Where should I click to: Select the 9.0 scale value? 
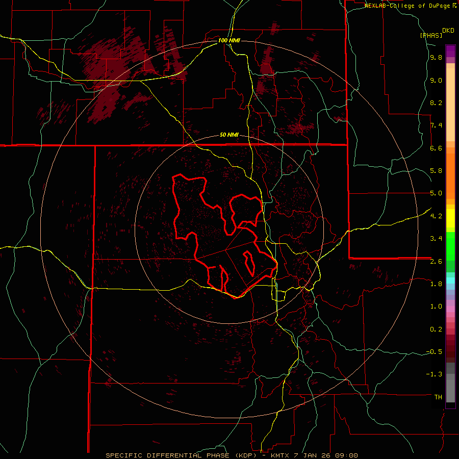pos(436,81)
